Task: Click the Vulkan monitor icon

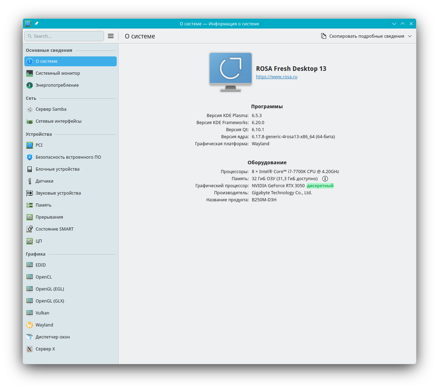Action: click(x=30, y=313)
